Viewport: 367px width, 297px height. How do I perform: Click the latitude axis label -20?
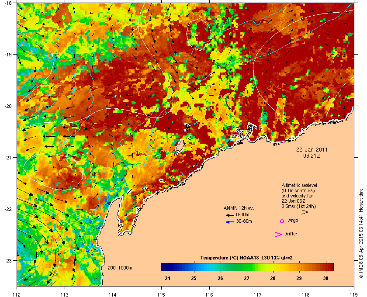point(8,106)
